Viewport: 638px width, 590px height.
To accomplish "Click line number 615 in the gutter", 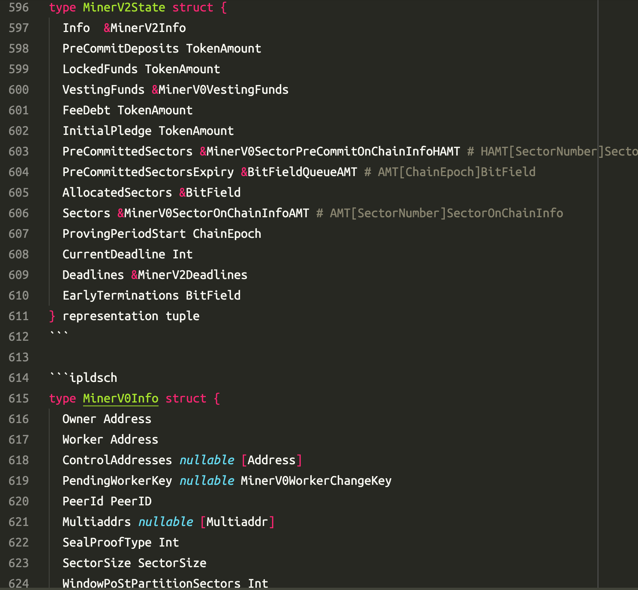I will pos(19,398).
